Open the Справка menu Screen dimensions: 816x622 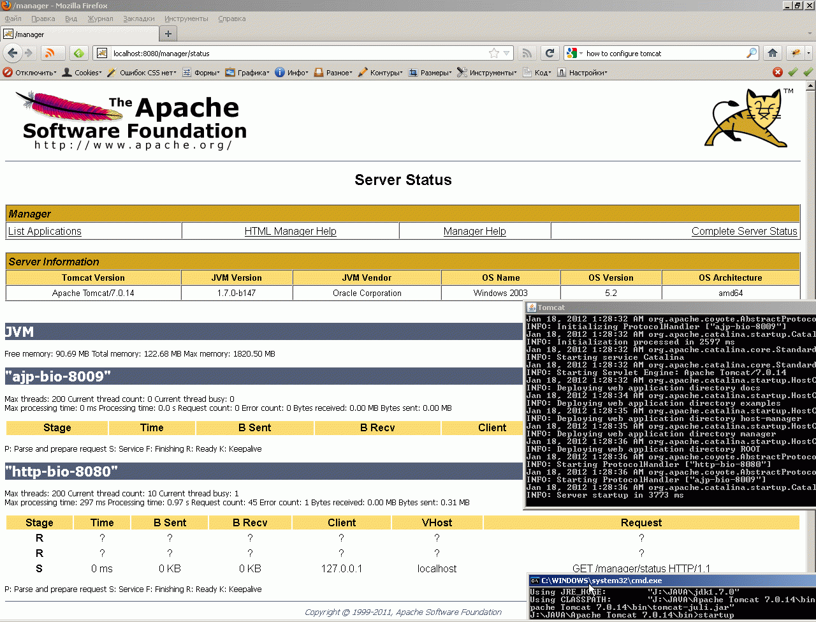(x=232, y=19)
